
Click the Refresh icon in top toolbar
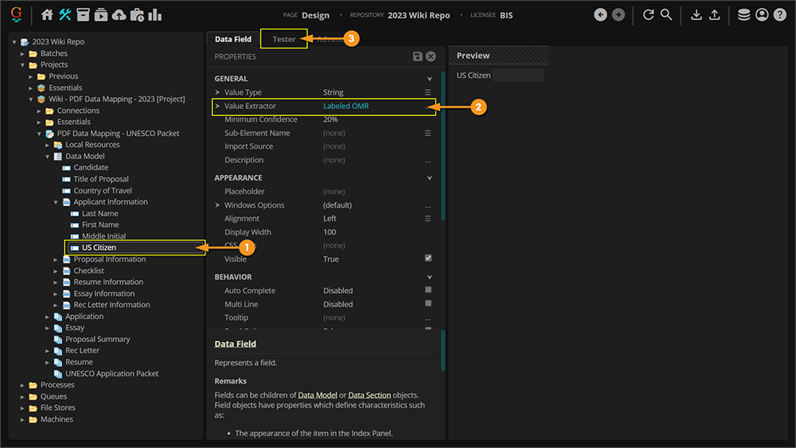coord(648,14)
